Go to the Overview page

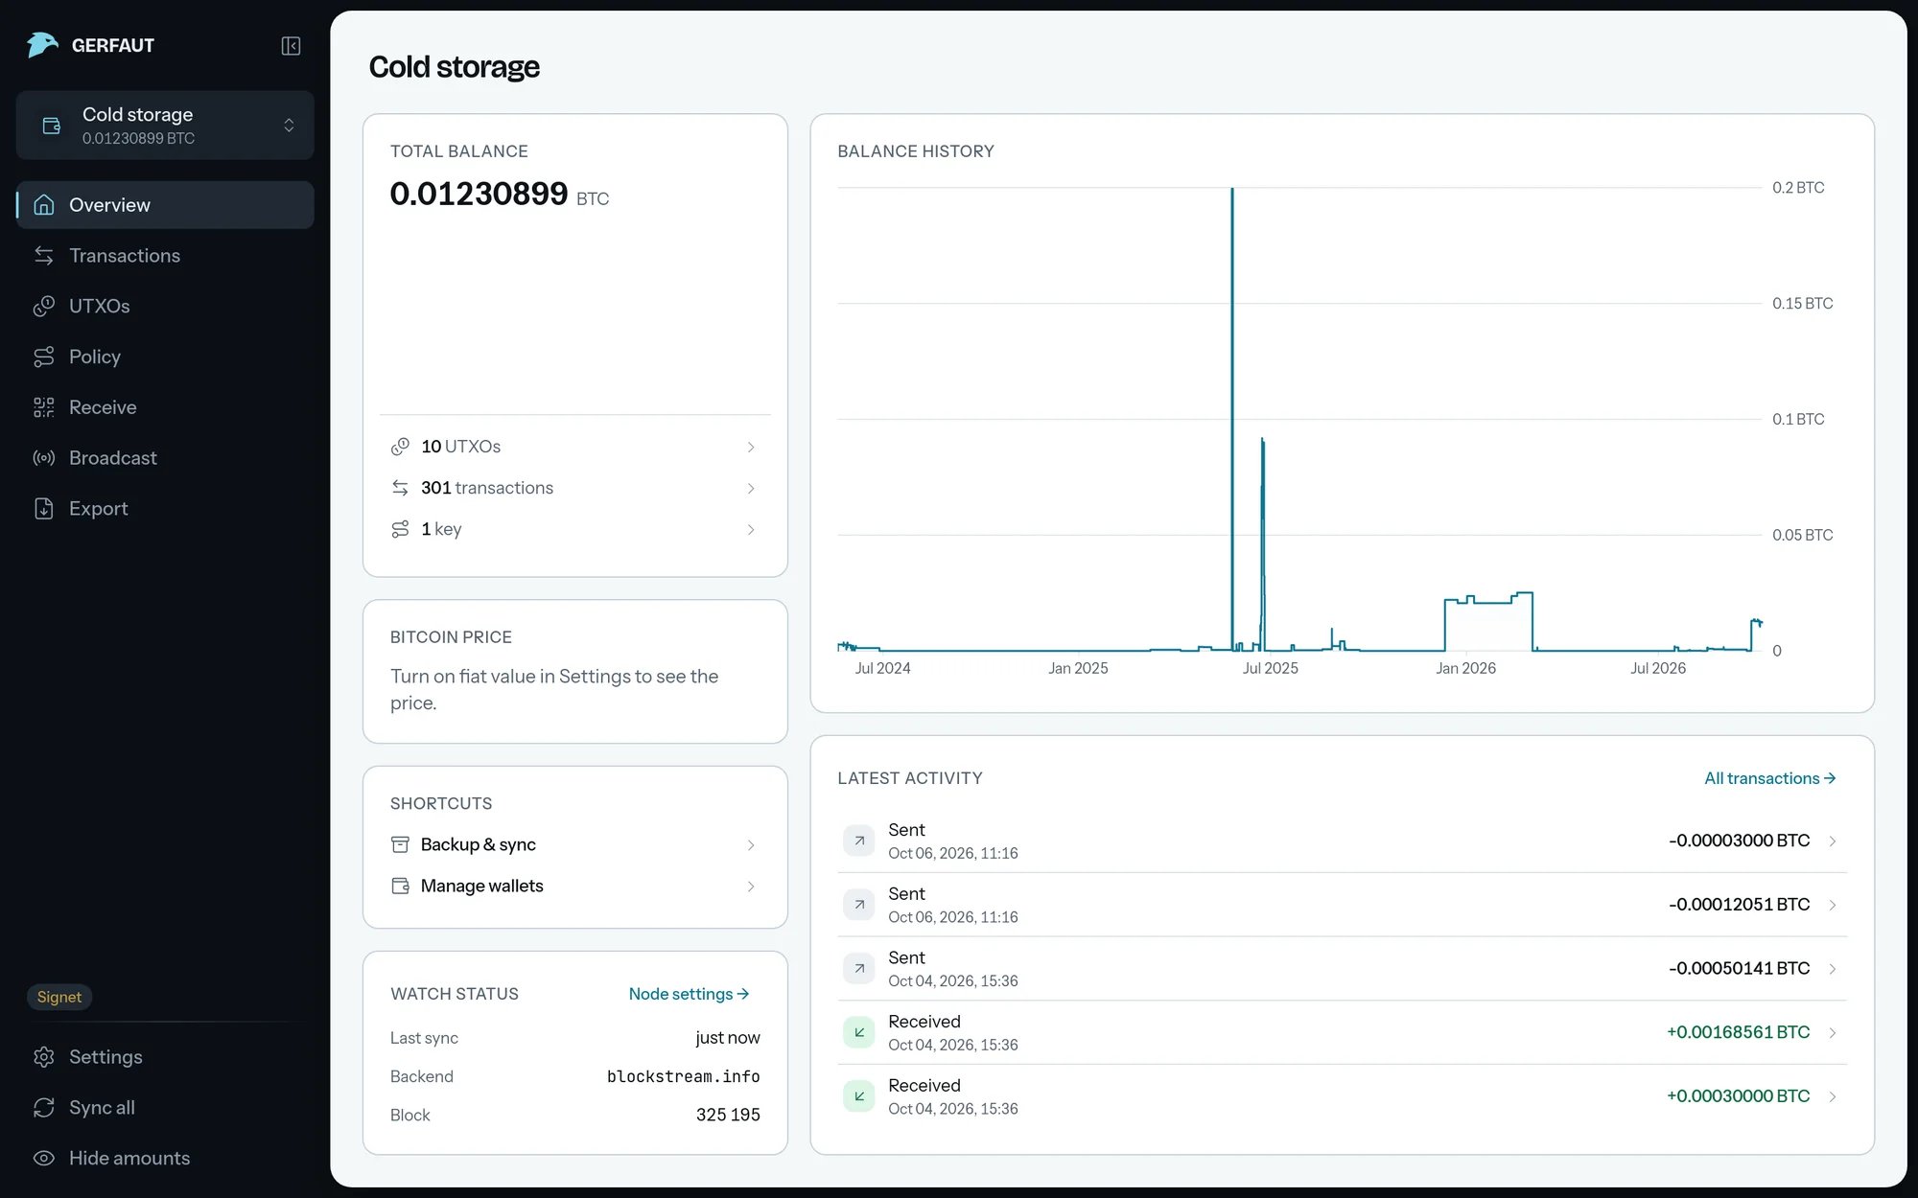[165, 205]
